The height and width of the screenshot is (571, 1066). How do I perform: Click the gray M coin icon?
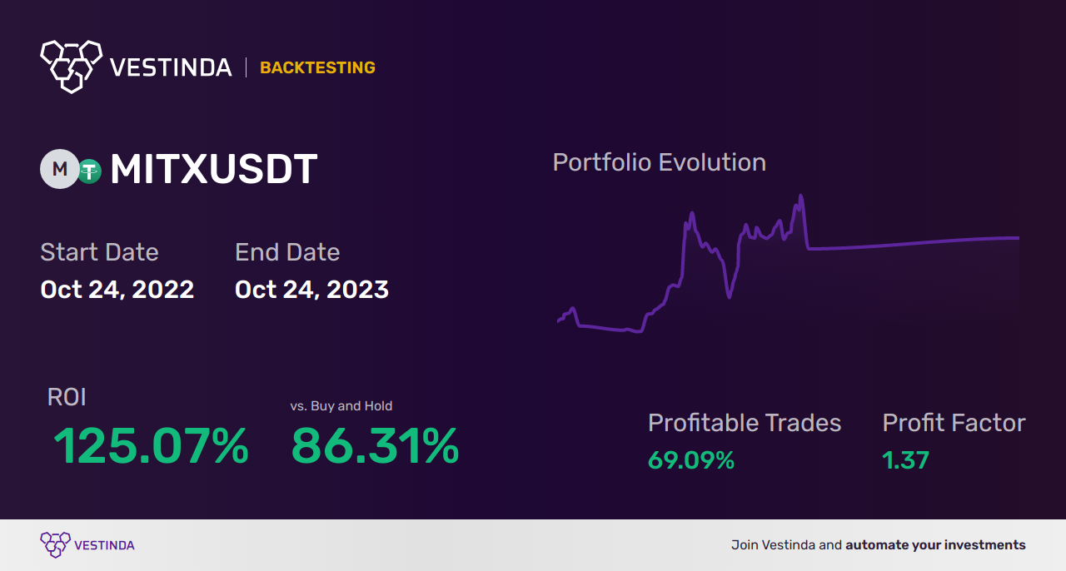pos(59,169)
